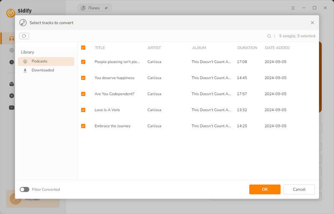Screen dimensions: 334x214
Task: Click the refresh library button
Action: tap(24, 36)
